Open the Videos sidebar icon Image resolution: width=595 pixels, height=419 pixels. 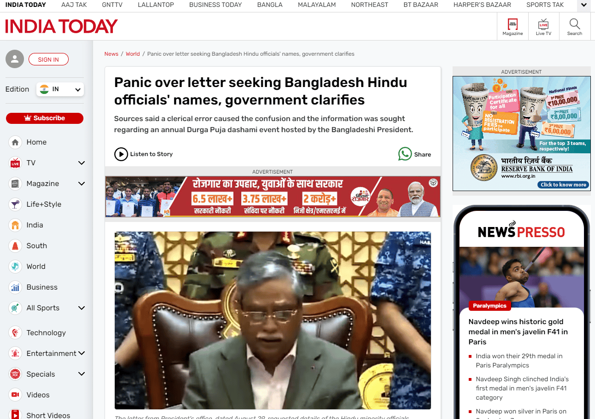pos(15,395)
